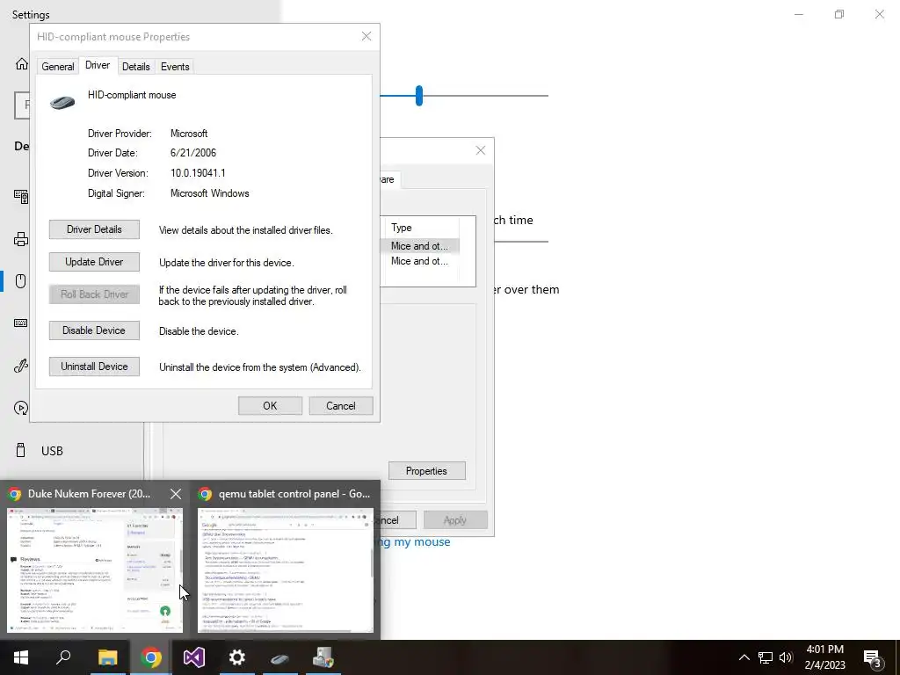Image resolution: width=900 pixels, height=675 pixels.
Task: Open Visual Studio from the taskbar
Action: 194,657
